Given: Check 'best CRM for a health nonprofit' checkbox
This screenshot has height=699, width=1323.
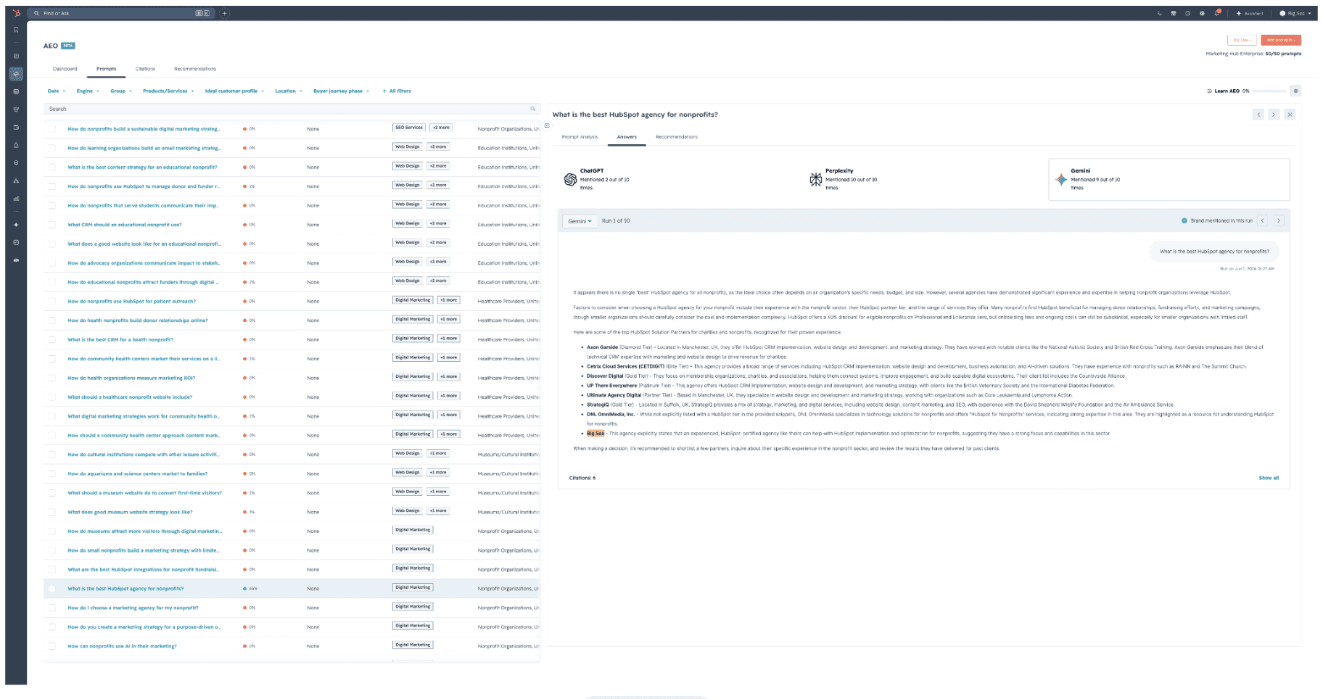Looking at the screenshot, I should pyautogui.click(x=51, y=339).
